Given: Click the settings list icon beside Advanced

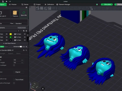Looking at the screenshot, I should [24, 47].
